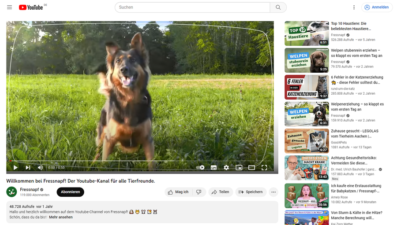Viewport: 397px width, 225px height.
Task: Switch to miniplayer mode
Action: click(239, 168)
